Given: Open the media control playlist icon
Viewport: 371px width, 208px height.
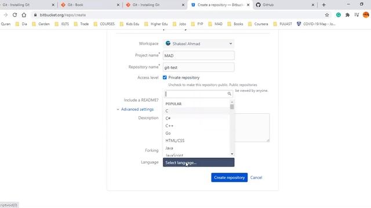Looking at the screenshot, I should 357,15.
